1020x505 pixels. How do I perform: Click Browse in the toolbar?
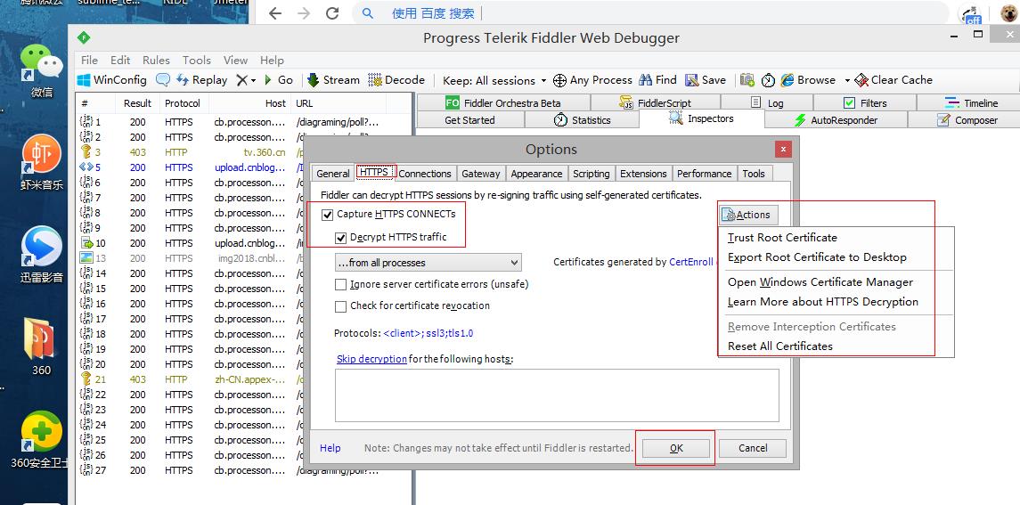[x=809, y=80]
